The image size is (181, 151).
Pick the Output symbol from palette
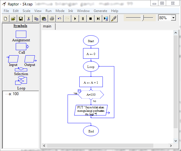tap(30, 59)
